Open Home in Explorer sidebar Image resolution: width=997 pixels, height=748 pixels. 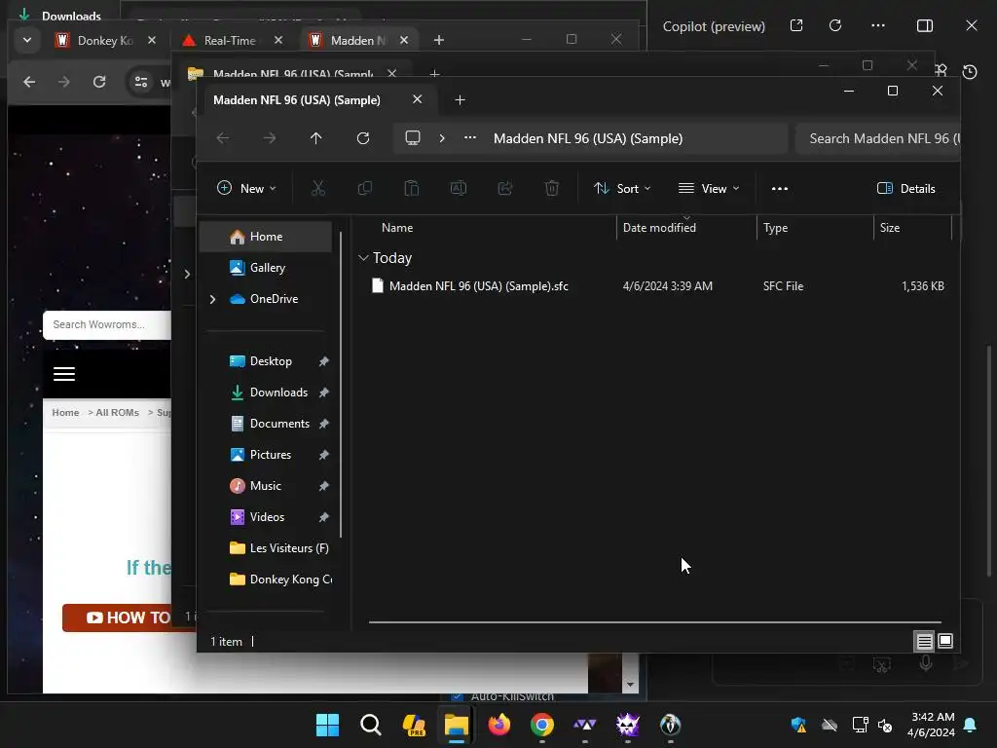pyautogui.click(x=266, y=237)
